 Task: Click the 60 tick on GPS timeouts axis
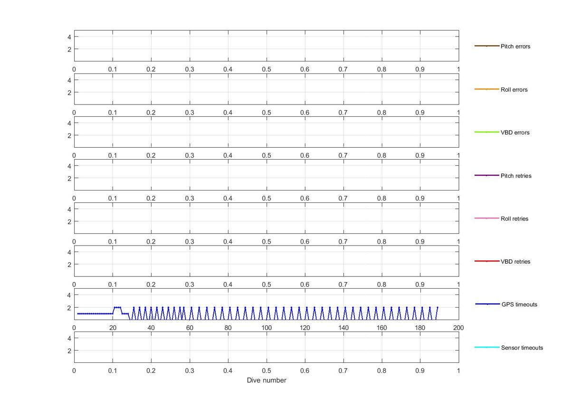190,328
